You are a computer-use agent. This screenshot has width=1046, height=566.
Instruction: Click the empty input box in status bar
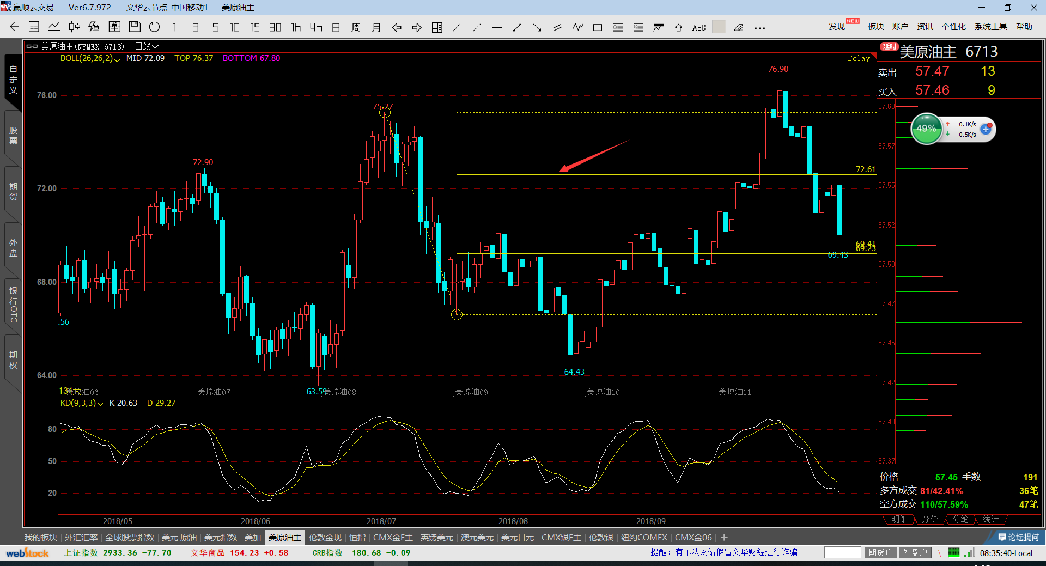click(842, 553)
